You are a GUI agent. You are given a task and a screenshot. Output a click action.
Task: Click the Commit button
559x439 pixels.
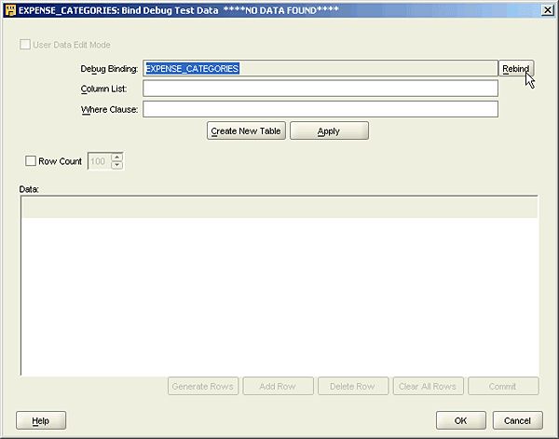pyautogui.click(x=503, y=386)
